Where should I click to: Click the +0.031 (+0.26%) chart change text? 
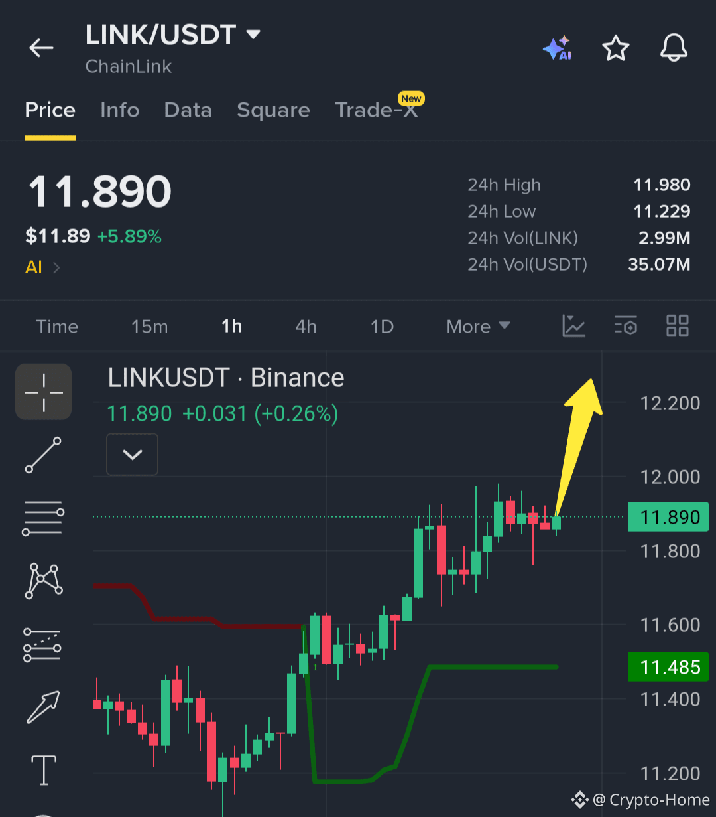pyautogui.click(x=260, y=414)
